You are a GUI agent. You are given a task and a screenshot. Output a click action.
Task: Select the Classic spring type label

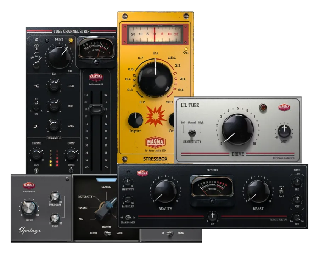(x=106, y=187)
